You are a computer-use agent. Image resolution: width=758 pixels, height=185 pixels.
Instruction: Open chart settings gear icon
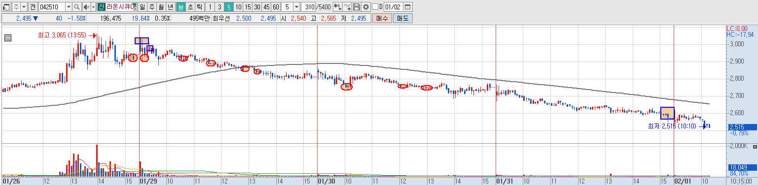click(366, 7)
